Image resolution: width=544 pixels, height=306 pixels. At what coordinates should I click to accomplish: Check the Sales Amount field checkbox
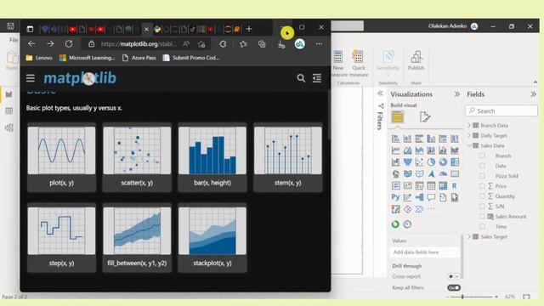click(482, 216)
